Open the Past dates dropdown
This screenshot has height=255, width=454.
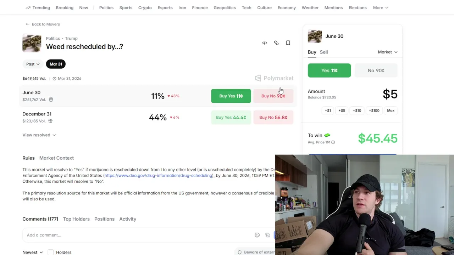click(33, 64)
